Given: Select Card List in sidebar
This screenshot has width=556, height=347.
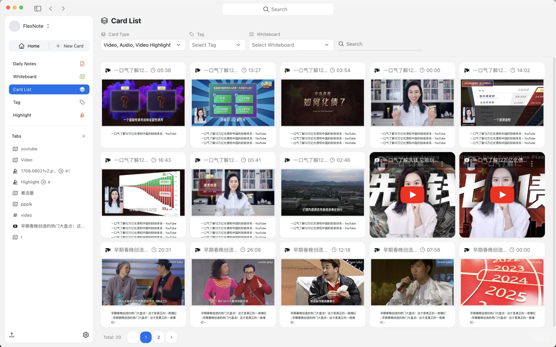Looking at the screenshot, I should (49, 89).
